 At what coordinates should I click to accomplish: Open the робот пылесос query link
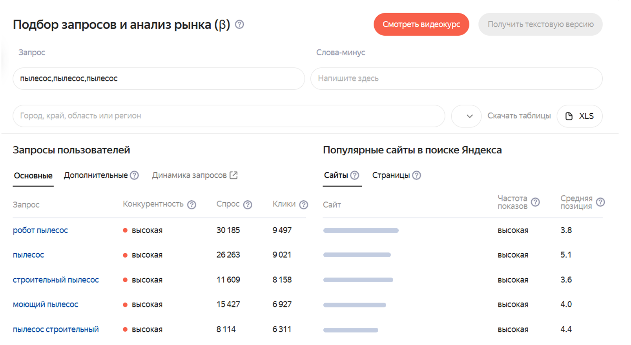(40, 230)
